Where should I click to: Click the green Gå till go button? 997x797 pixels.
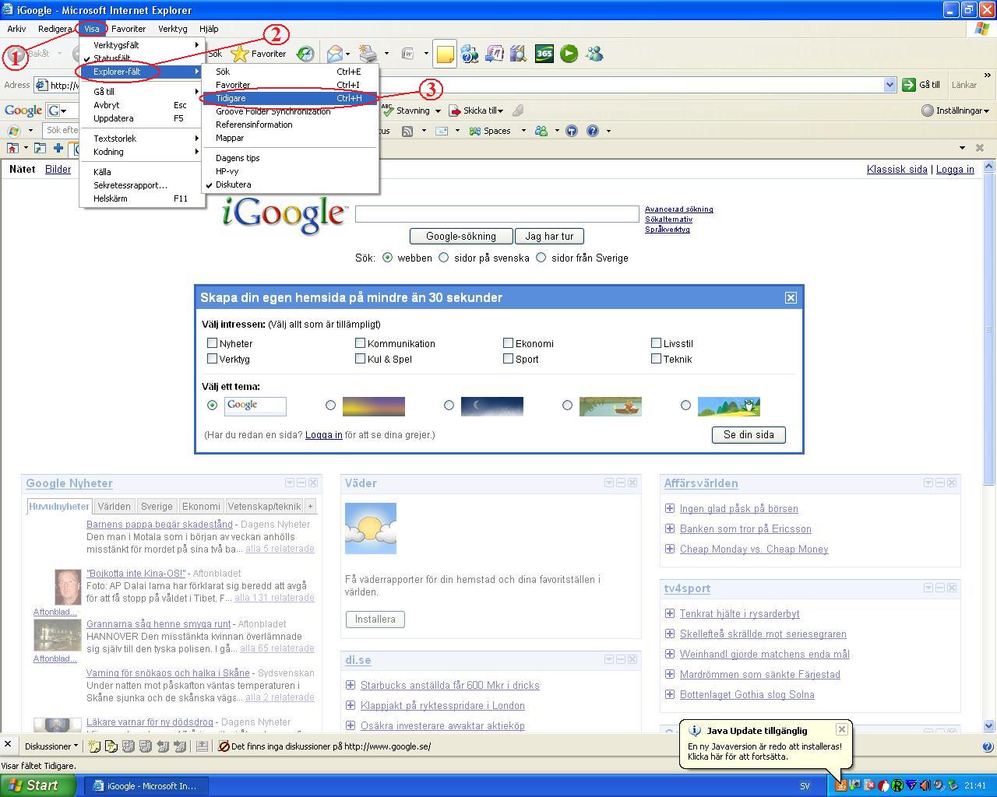[922, 85]
